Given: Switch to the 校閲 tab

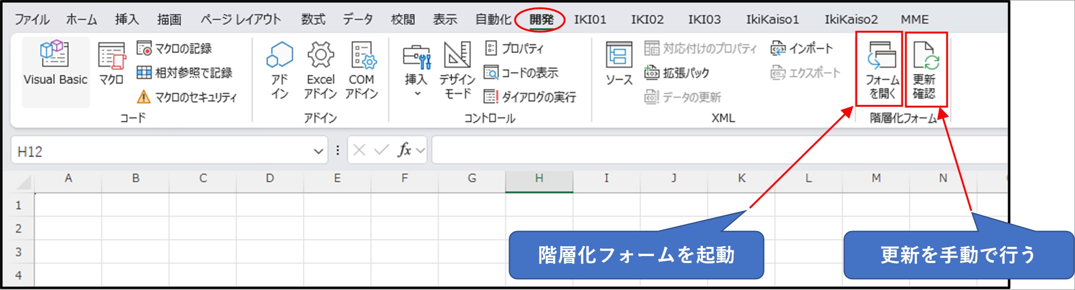Looking at the screenshot, I should coord(403,20).
